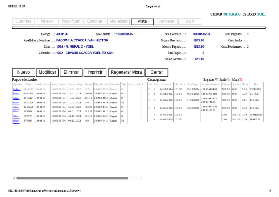Select payment row number 1116698
This screenshot has width=279, height=197.
(x=16, y=107)
